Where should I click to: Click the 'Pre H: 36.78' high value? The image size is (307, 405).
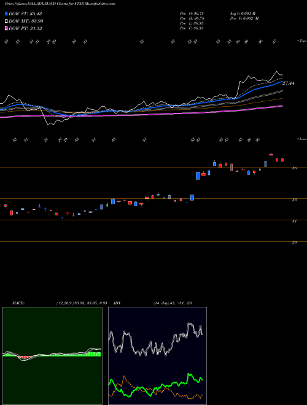coord(192,18)
